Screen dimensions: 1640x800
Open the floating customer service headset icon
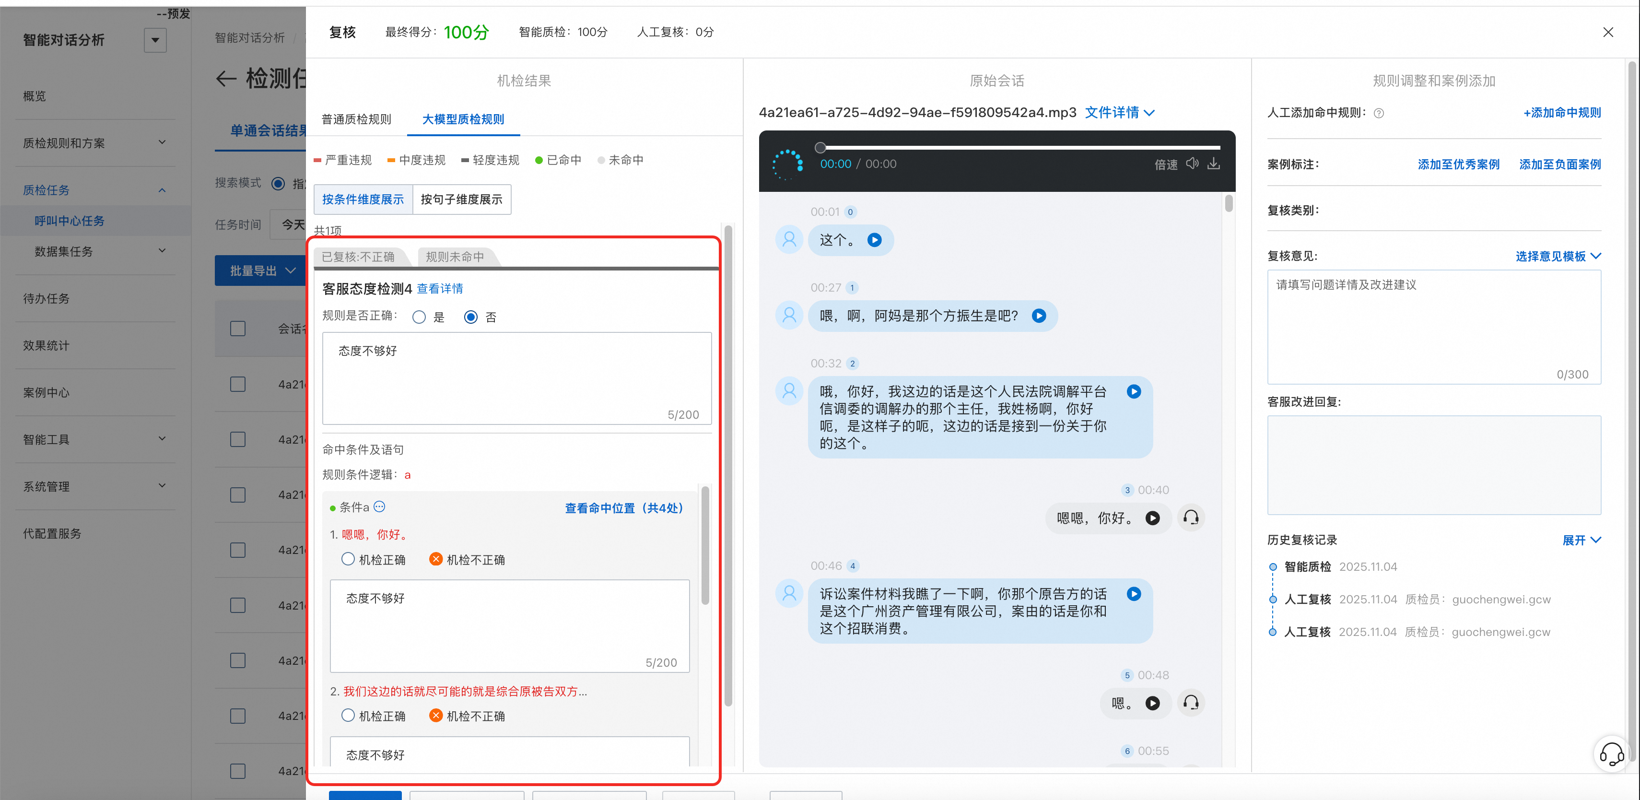point(1611,754)
